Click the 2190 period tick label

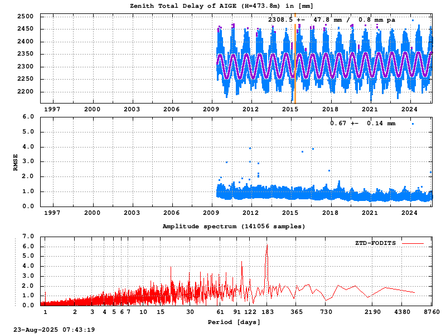click(x=372, y=312)
